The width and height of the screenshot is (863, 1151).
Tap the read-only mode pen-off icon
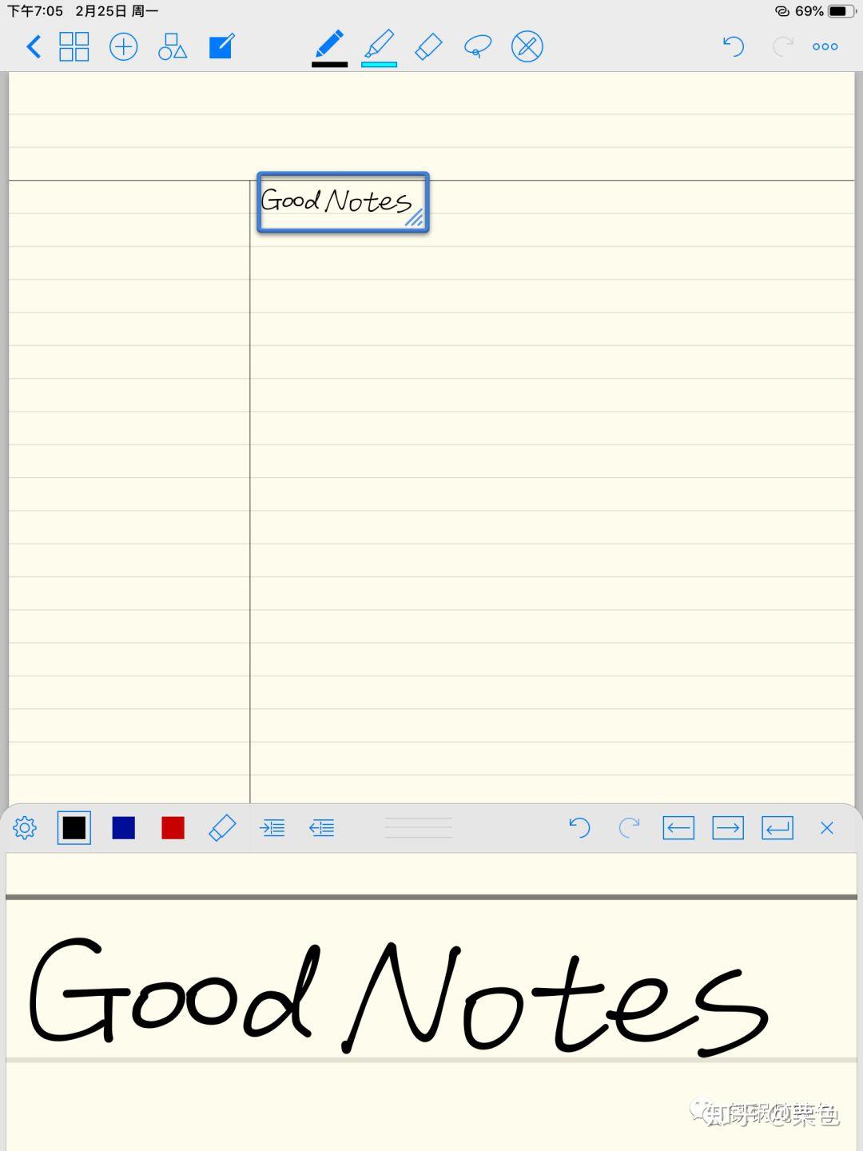coord(527,46)
